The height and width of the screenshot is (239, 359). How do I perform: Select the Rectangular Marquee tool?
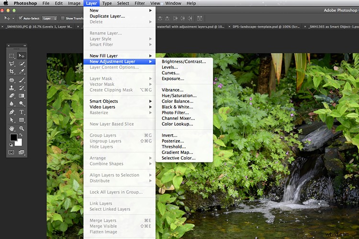(11, 55)
